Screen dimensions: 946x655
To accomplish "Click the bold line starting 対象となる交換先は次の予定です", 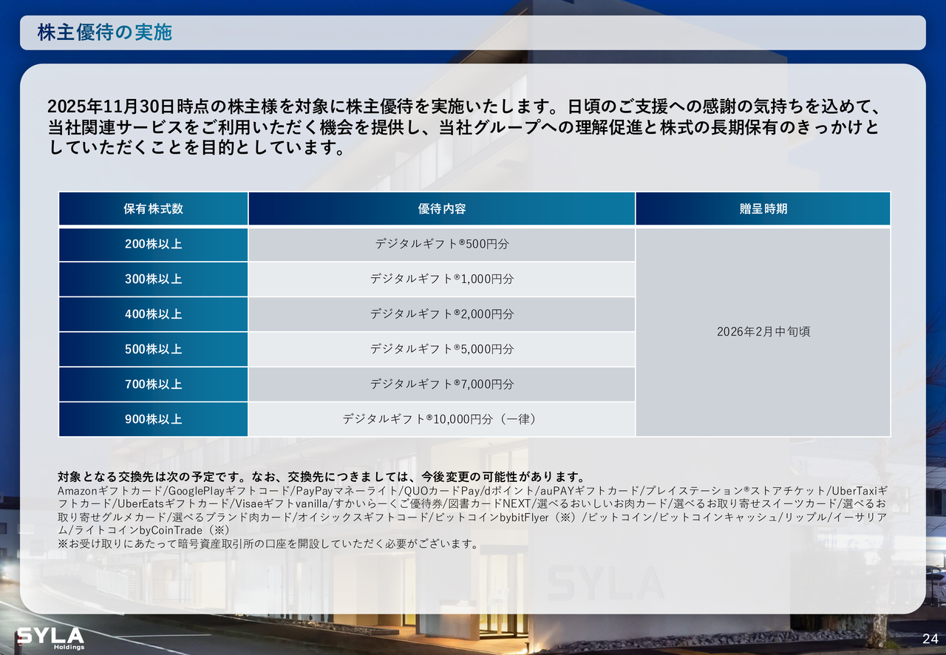I will tap(321, 476).
